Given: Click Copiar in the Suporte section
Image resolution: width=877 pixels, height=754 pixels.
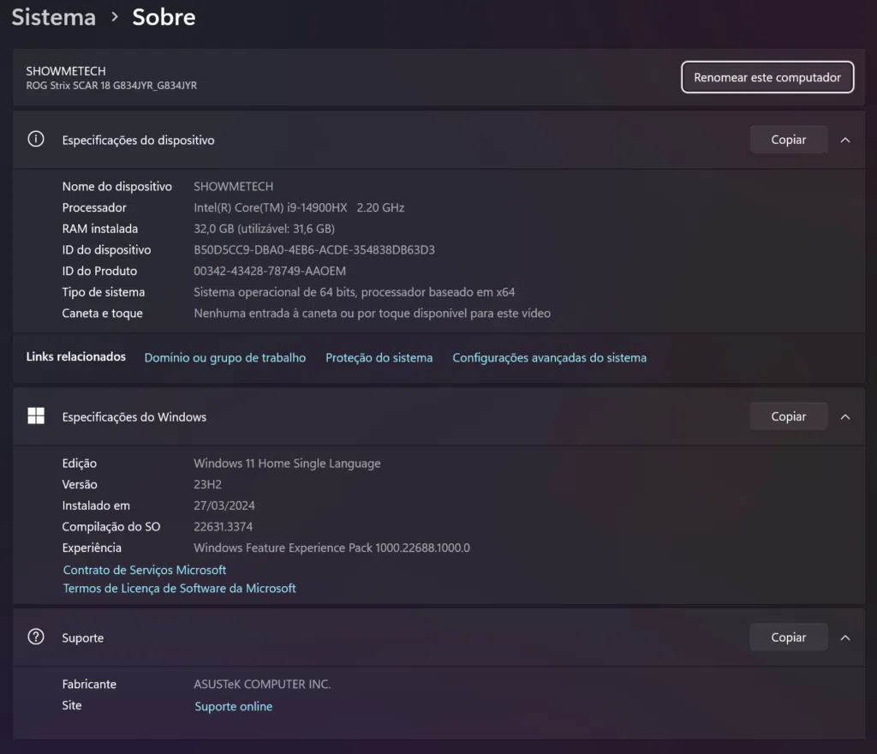Looking at the screenshot, I should 788,637.
